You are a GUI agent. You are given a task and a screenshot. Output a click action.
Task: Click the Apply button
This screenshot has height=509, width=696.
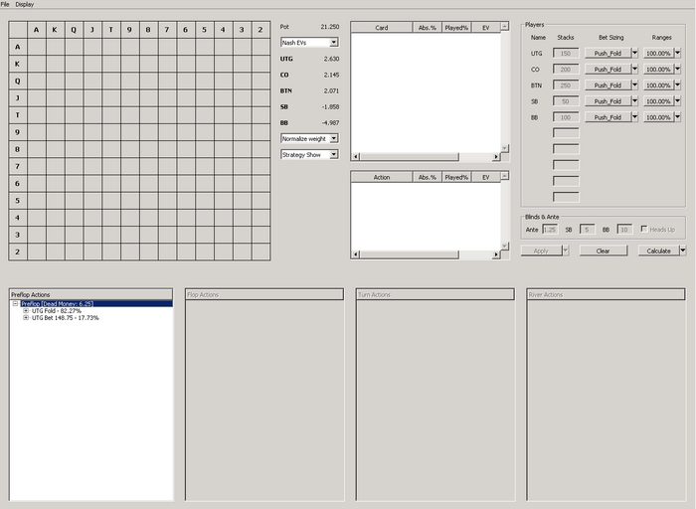(x=541, y=251)
